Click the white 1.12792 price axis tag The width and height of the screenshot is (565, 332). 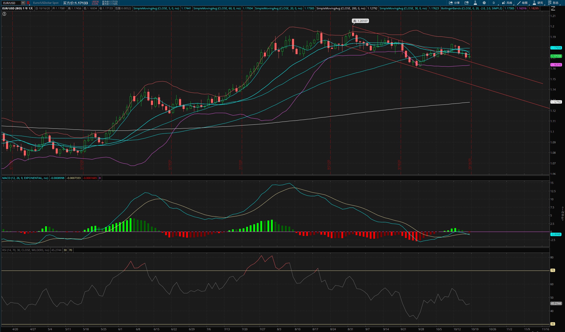(x=556, y=102)
